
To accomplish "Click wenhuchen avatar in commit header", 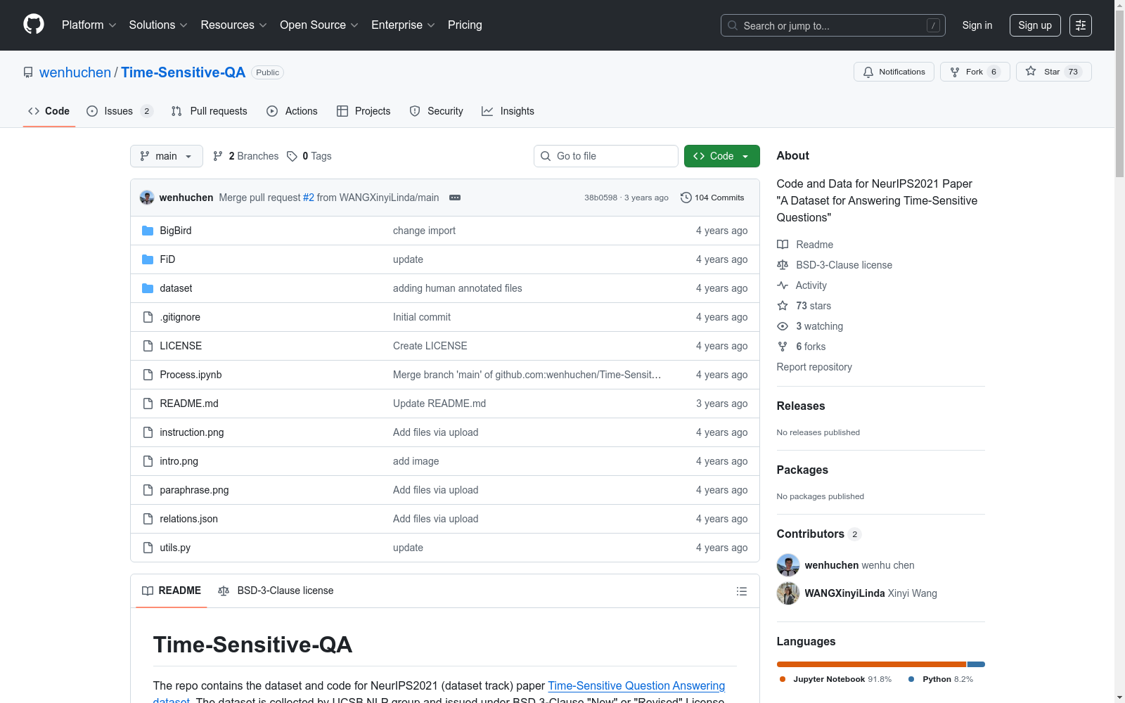I will pos(147,198).
